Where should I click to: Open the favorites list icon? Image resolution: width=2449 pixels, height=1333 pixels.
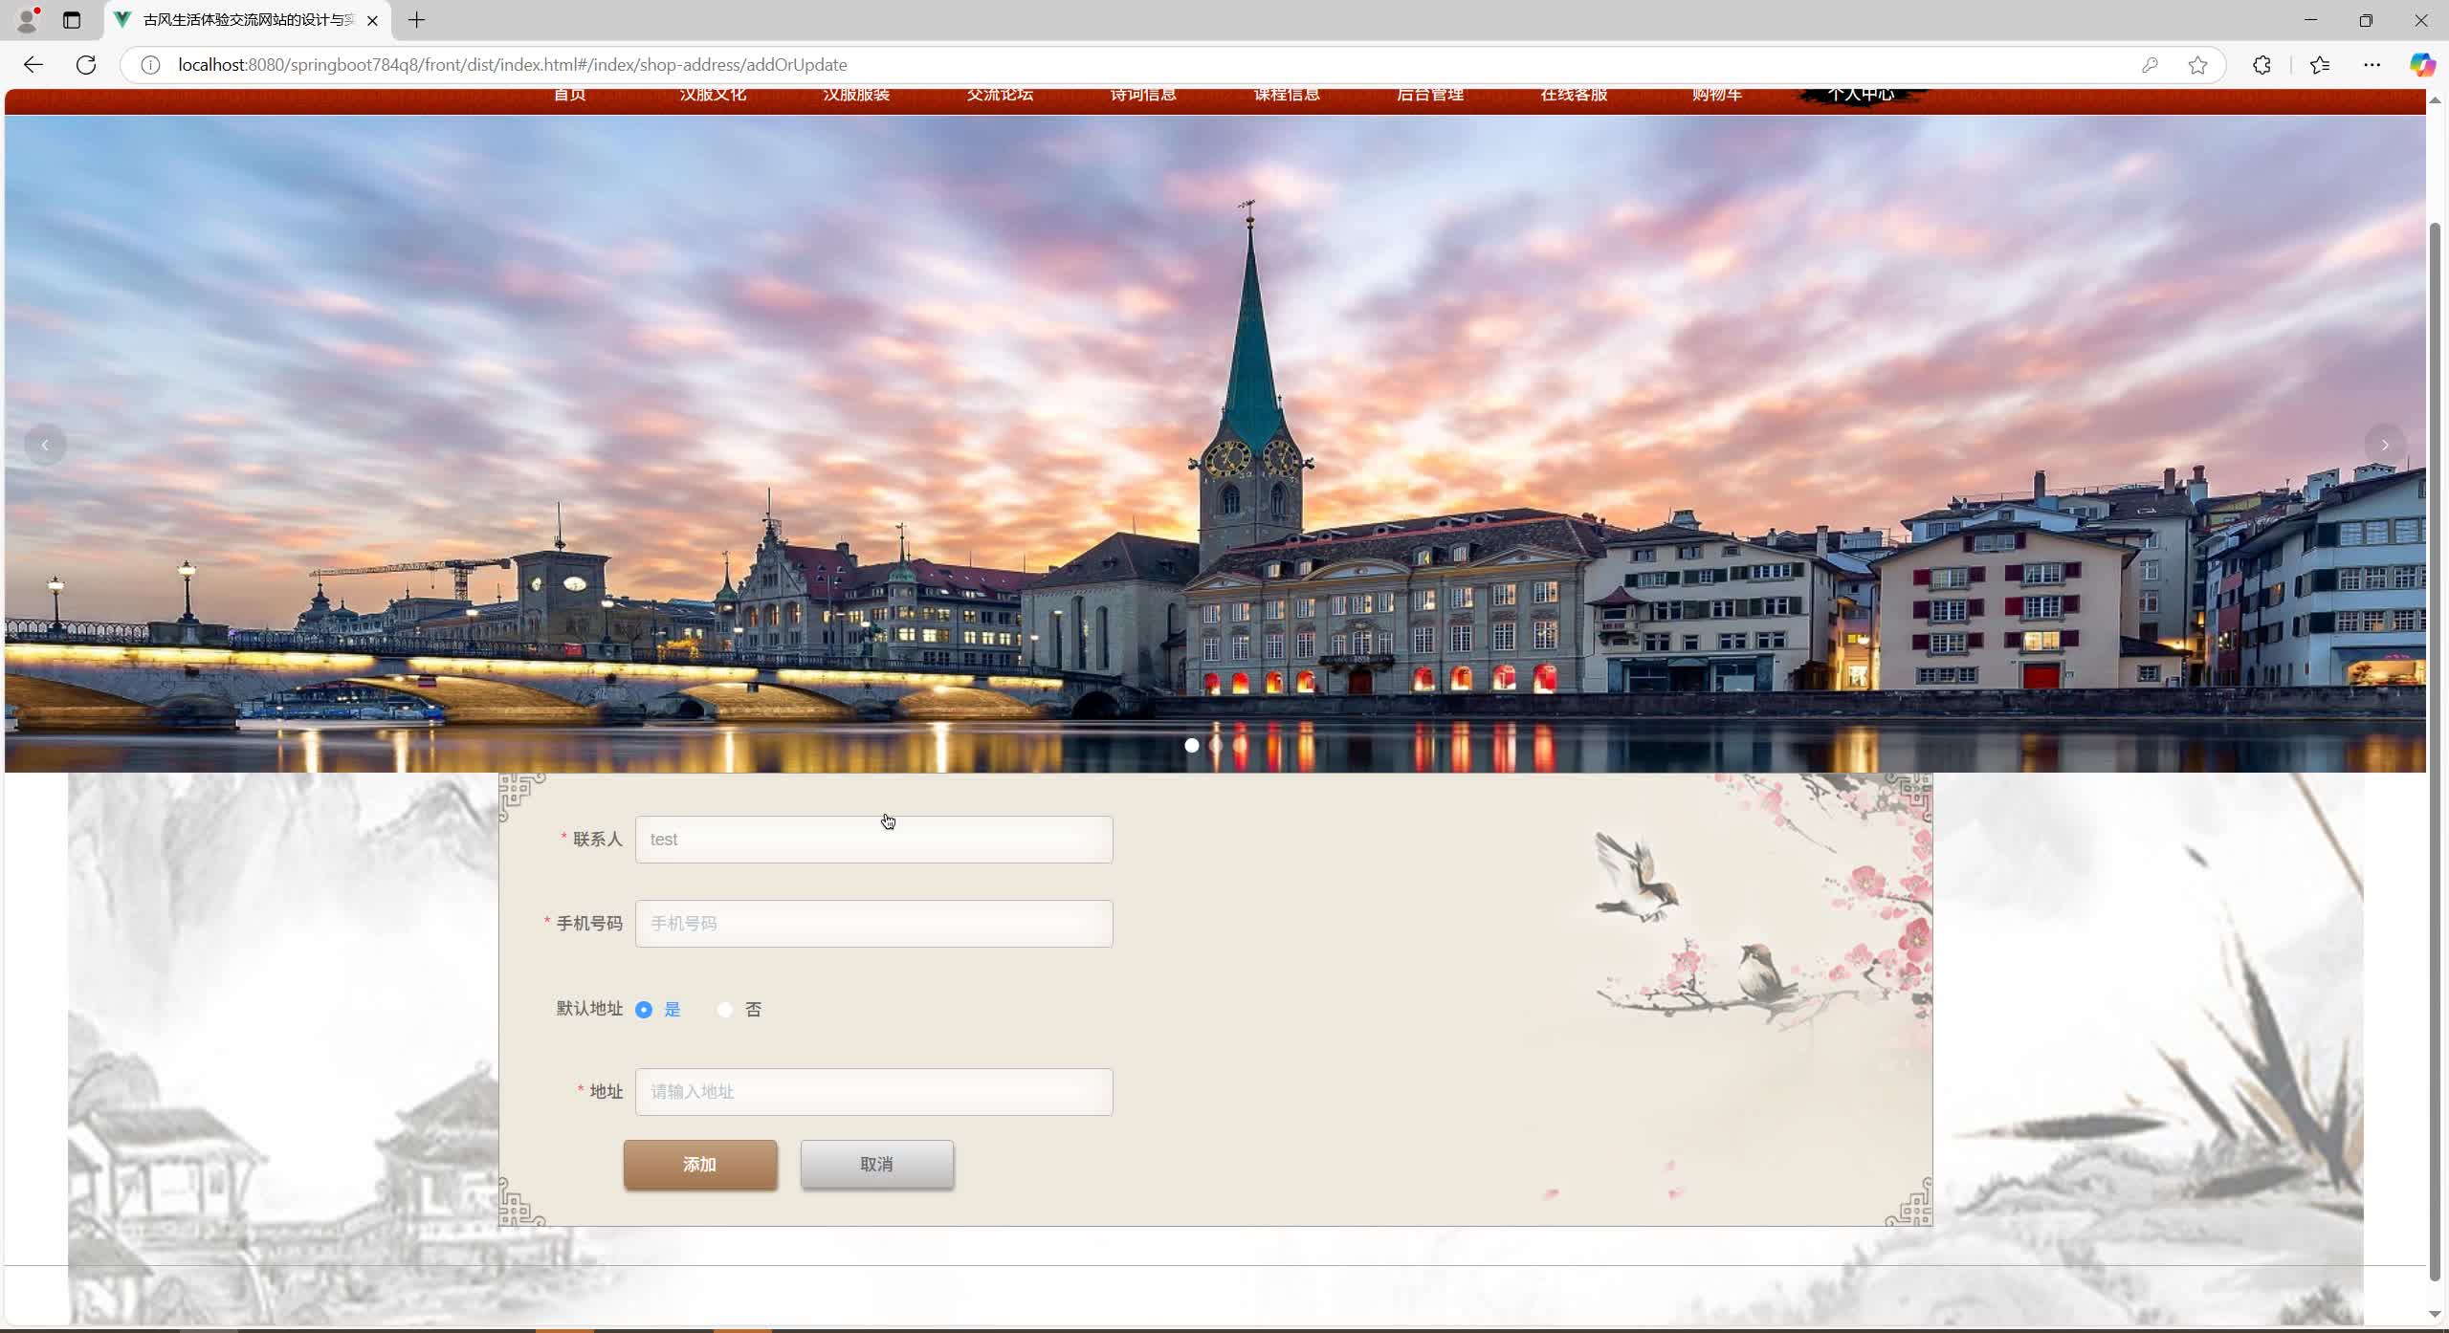point(2319,65)
